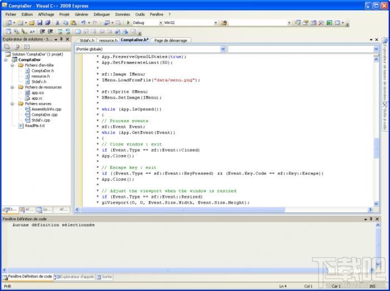Collapse the Fichiers d'en-tête folder
The height and width of the screenshot is (291, 390).
pyautogui.click(x=13, y=65)
